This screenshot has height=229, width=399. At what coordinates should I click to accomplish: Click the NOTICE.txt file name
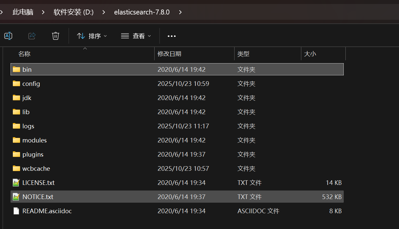[x=38, y=197]
